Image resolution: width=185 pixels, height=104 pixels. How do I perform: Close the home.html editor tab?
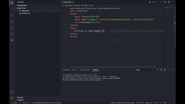tap(73, 2)
